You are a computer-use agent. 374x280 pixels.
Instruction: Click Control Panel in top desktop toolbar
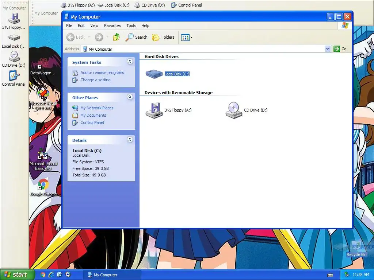point(187,5)
